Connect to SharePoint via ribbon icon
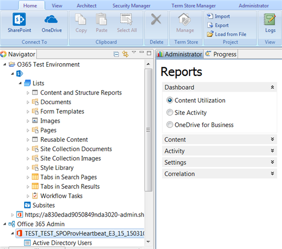The height and width of the screenshot is (249, 282). (19, 19)
